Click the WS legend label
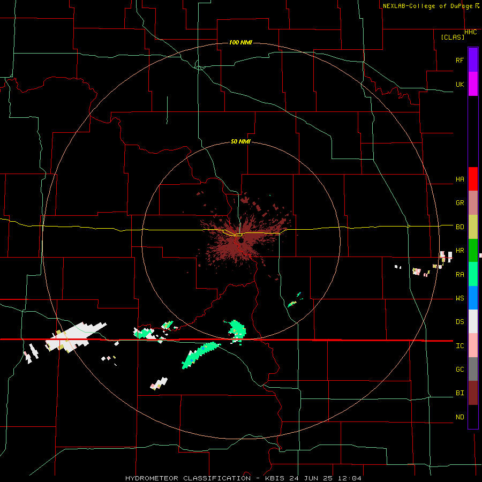Screen dimensions: 482x482 [460, 298]
